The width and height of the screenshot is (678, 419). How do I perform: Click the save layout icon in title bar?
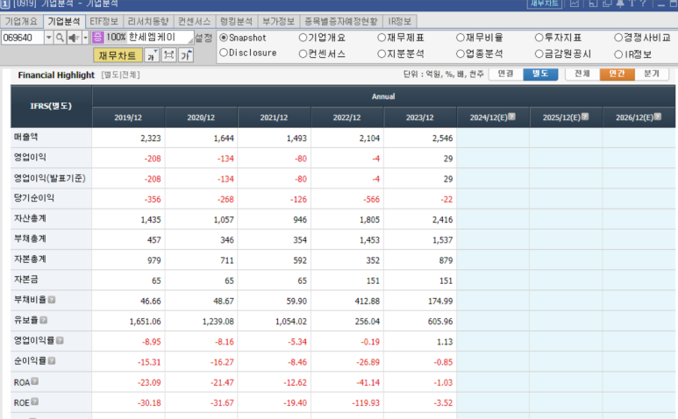pyautogui.click(x=593, y=3)
